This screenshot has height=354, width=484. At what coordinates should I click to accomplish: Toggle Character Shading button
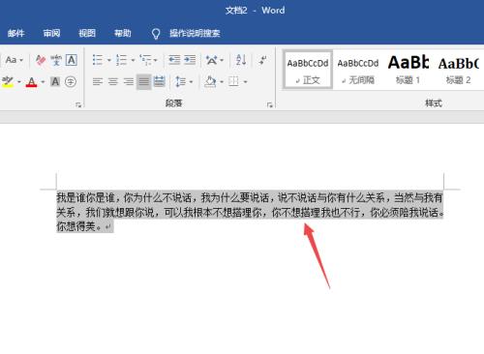55,81
